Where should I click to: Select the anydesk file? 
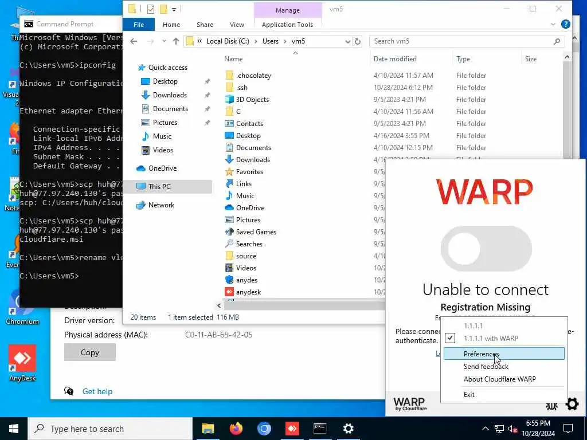[x=248, y=292]
